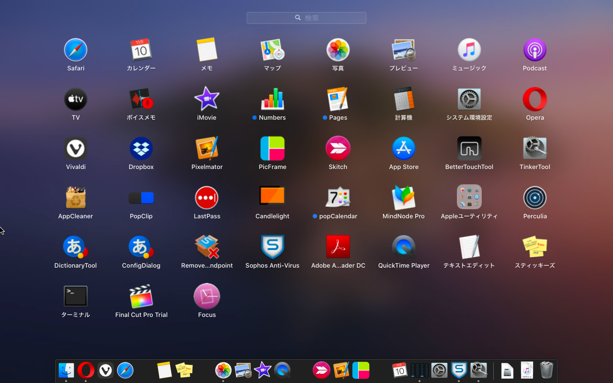613x383 pixels.
Task: Click the 検索 search field
Action: 306,18
